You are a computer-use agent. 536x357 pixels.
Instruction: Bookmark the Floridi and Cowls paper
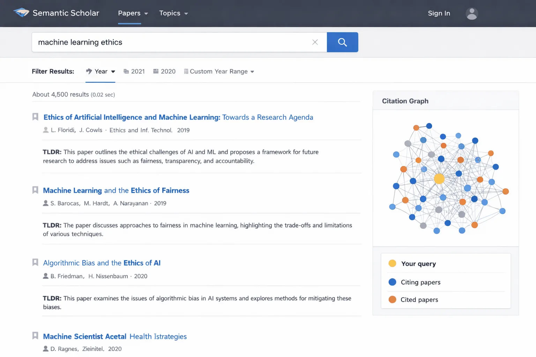click(35, 117)
